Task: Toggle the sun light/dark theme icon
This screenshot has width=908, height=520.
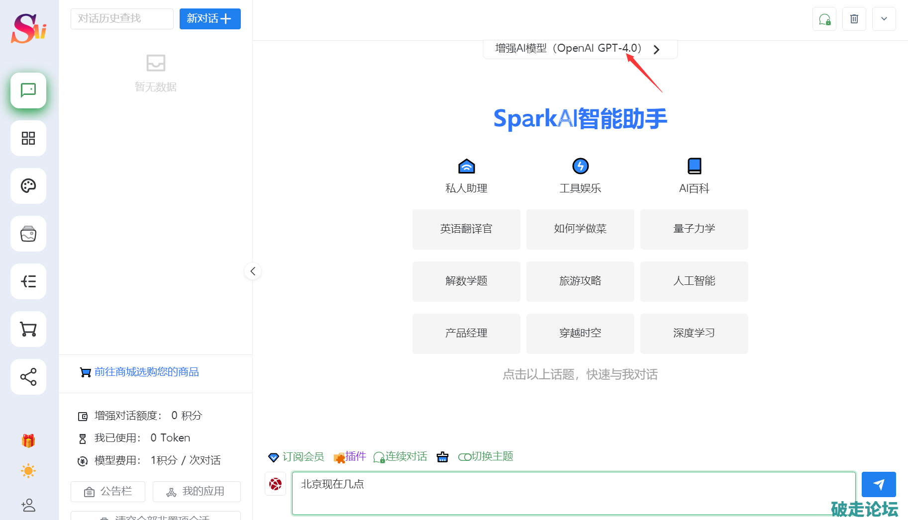Action: pyautogui.click(x=28, y=471)
